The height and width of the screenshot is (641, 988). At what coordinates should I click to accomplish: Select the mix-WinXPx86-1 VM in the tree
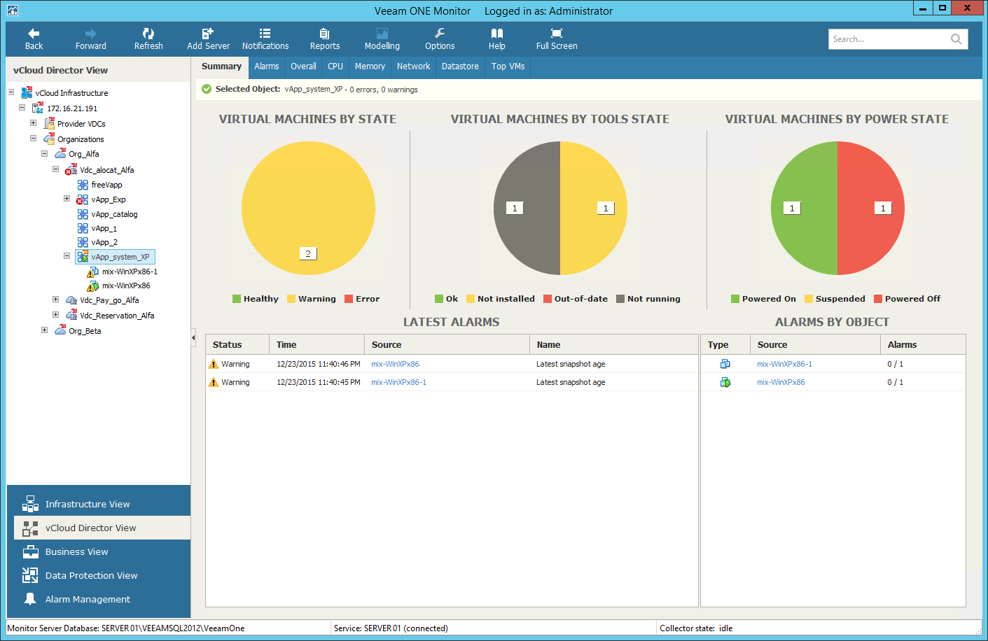pos(130,272)
